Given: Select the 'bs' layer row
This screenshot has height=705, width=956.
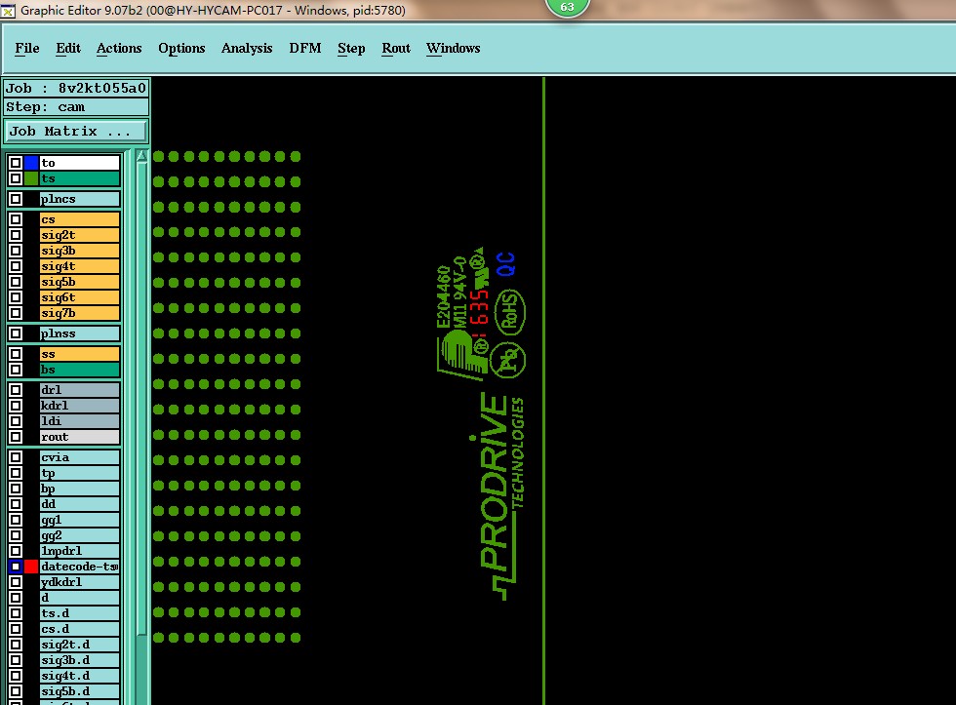Looking at the screenshot, I should 79,370.
